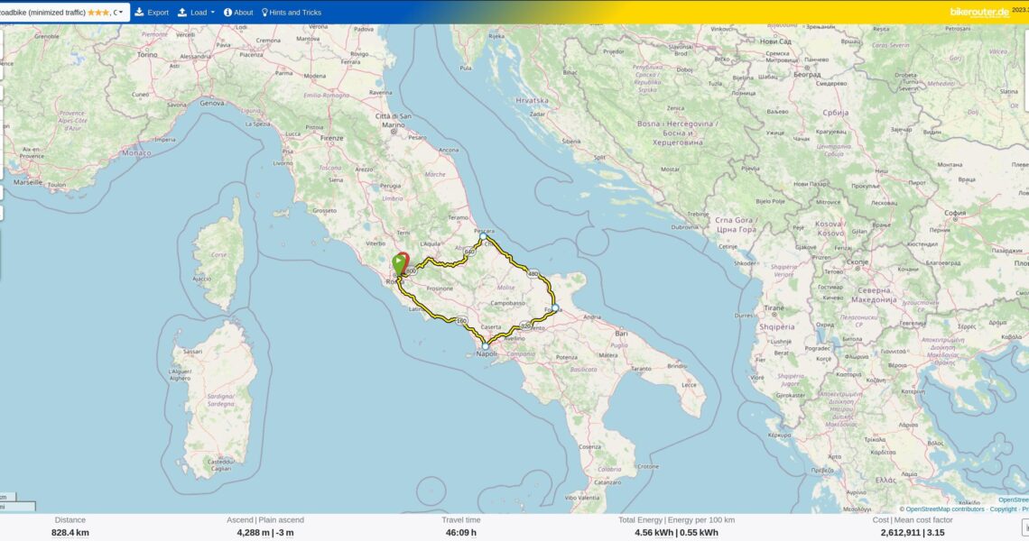Click the Hints and Tricks lightbulb icon
1029x541 pixels.
[x=264, y=13]
